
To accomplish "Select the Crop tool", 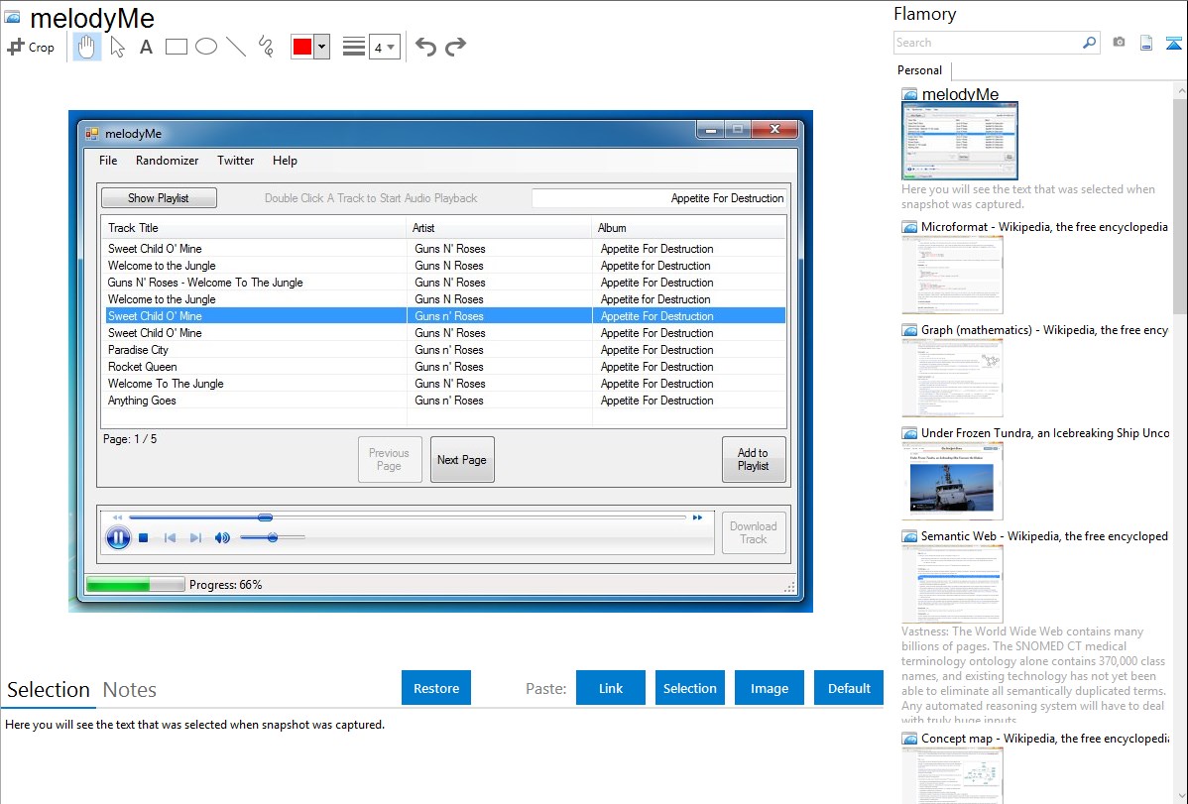I will pyautogui.click(x=31, y=47).
